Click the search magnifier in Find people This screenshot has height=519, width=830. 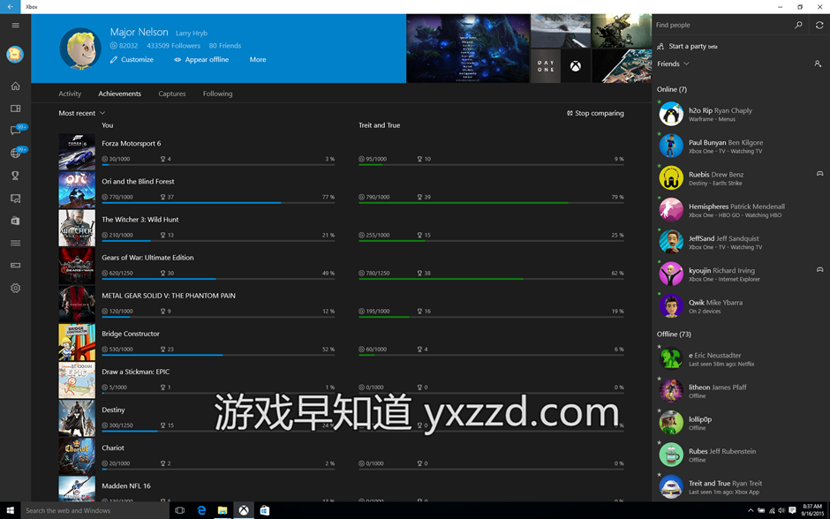coord(798,25)
